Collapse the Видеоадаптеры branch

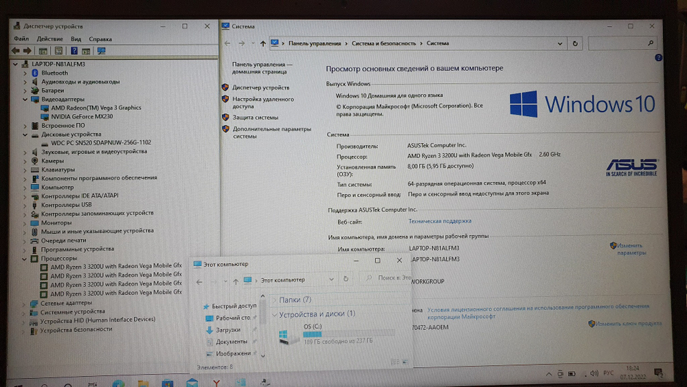pyautogui.click(x=25, y=100)
